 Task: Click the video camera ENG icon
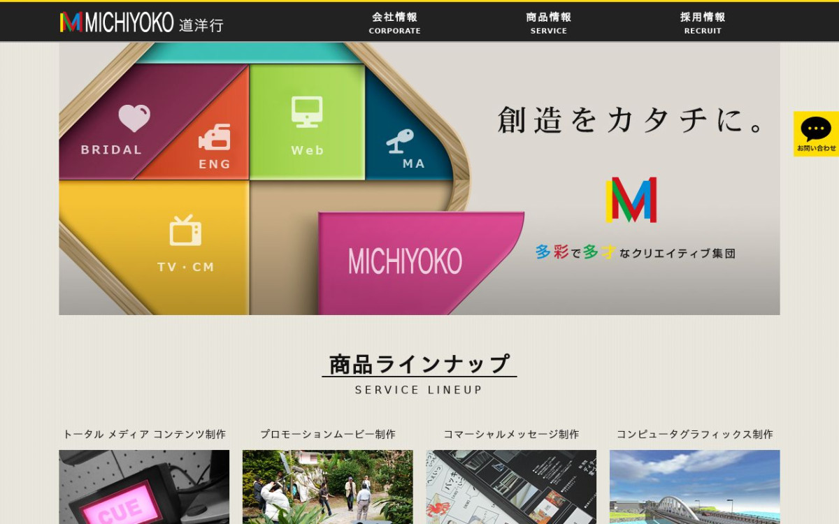click(215, 137)
